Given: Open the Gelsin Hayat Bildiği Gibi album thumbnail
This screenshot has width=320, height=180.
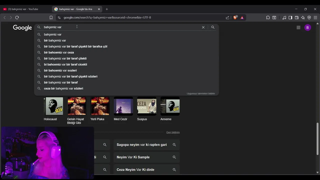Looking at the screenshot, I should tap(76, 106).
